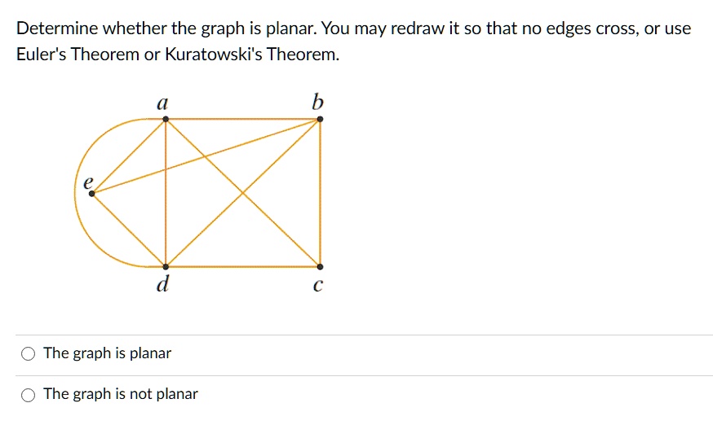Click vertex dot d on the graph

coord(166,266)
